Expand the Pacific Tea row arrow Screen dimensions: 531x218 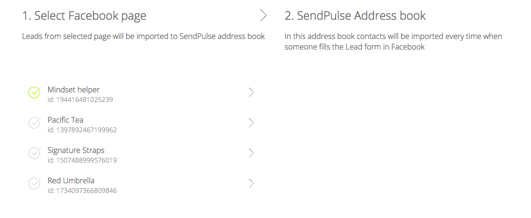tap(251, 123)
